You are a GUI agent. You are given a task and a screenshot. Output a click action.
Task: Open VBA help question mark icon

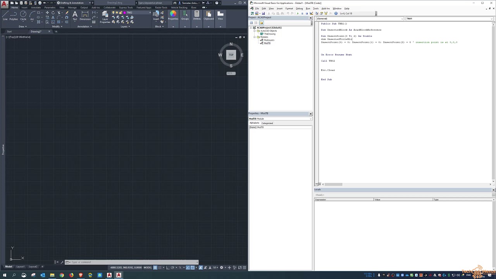(x=336, y=14)
